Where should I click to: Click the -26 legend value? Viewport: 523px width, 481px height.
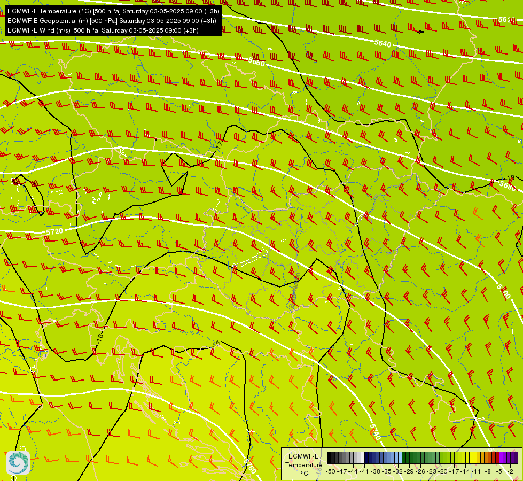420,471
